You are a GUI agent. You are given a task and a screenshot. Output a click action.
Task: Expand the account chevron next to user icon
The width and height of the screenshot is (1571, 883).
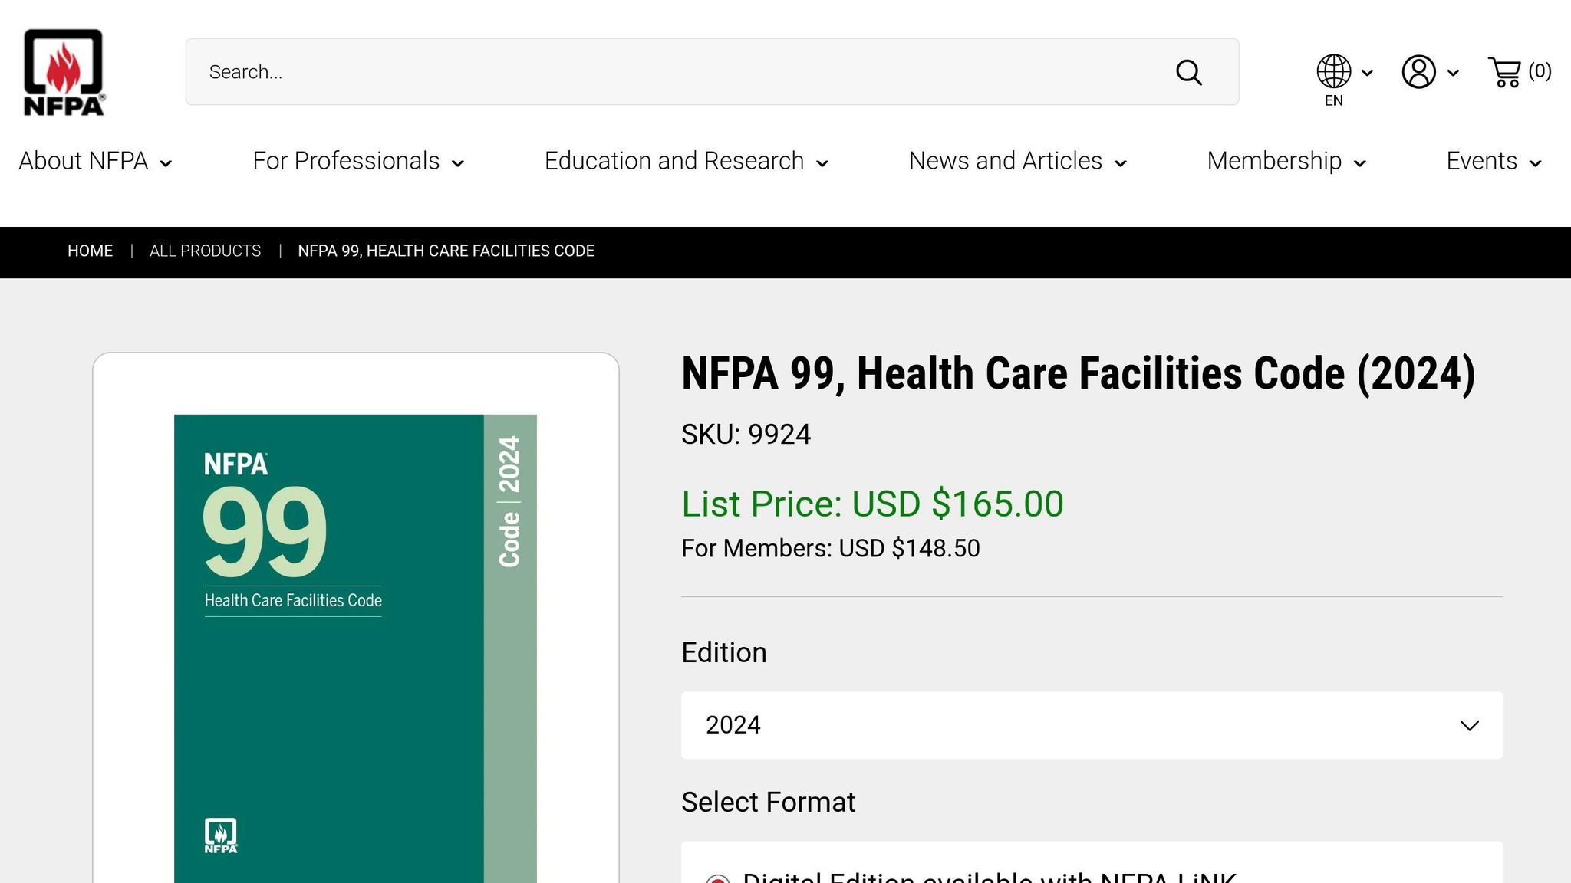(1453, 73)
